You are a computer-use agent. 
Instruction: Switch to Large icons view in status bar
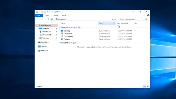click(x=148, y=86)
